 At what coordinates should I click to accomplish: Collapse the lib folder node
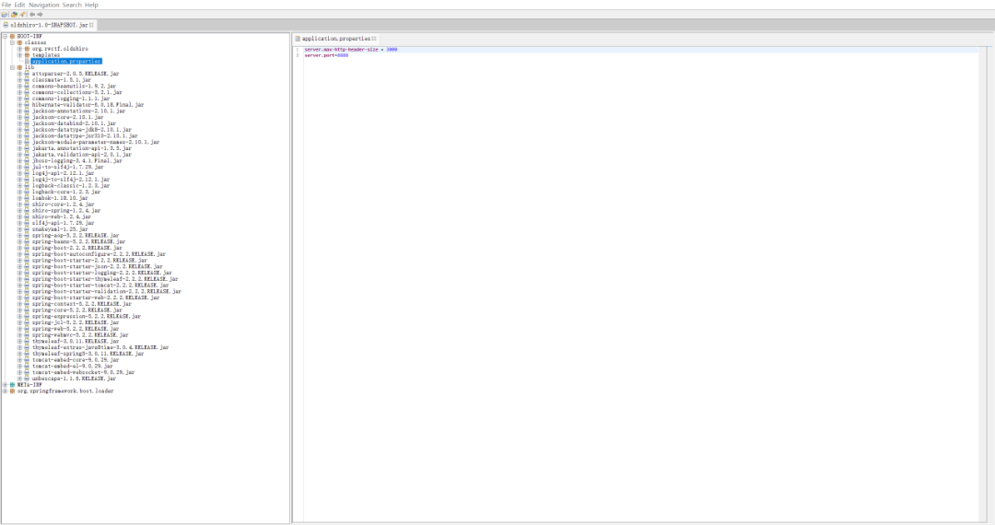point(12,67)
